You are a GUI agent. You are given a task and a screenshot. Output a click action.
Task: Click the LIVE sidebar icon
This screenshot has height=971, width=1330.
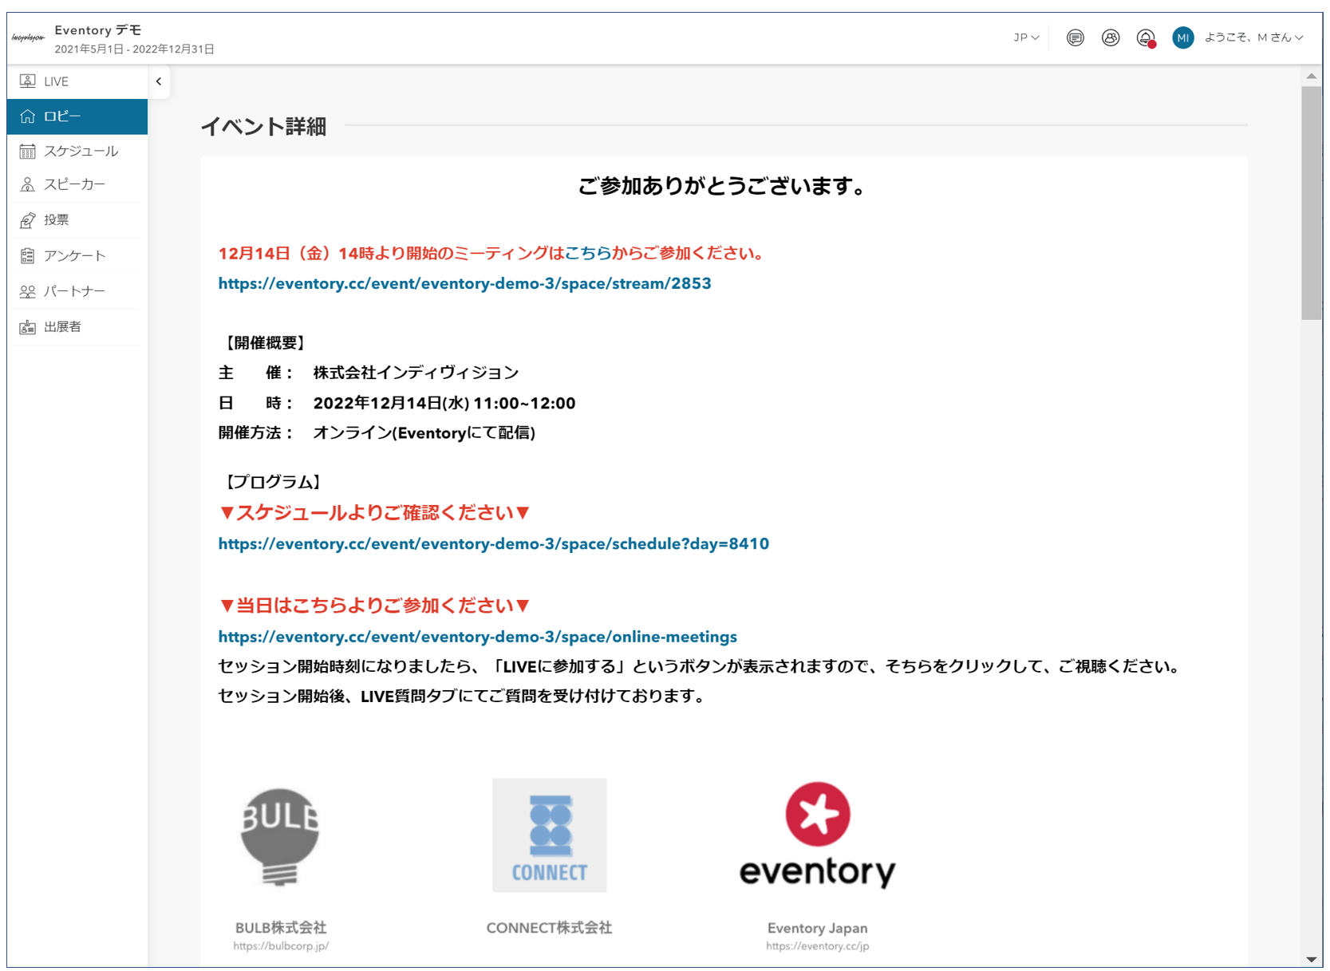pyautogui.click(x=27, y=81)
